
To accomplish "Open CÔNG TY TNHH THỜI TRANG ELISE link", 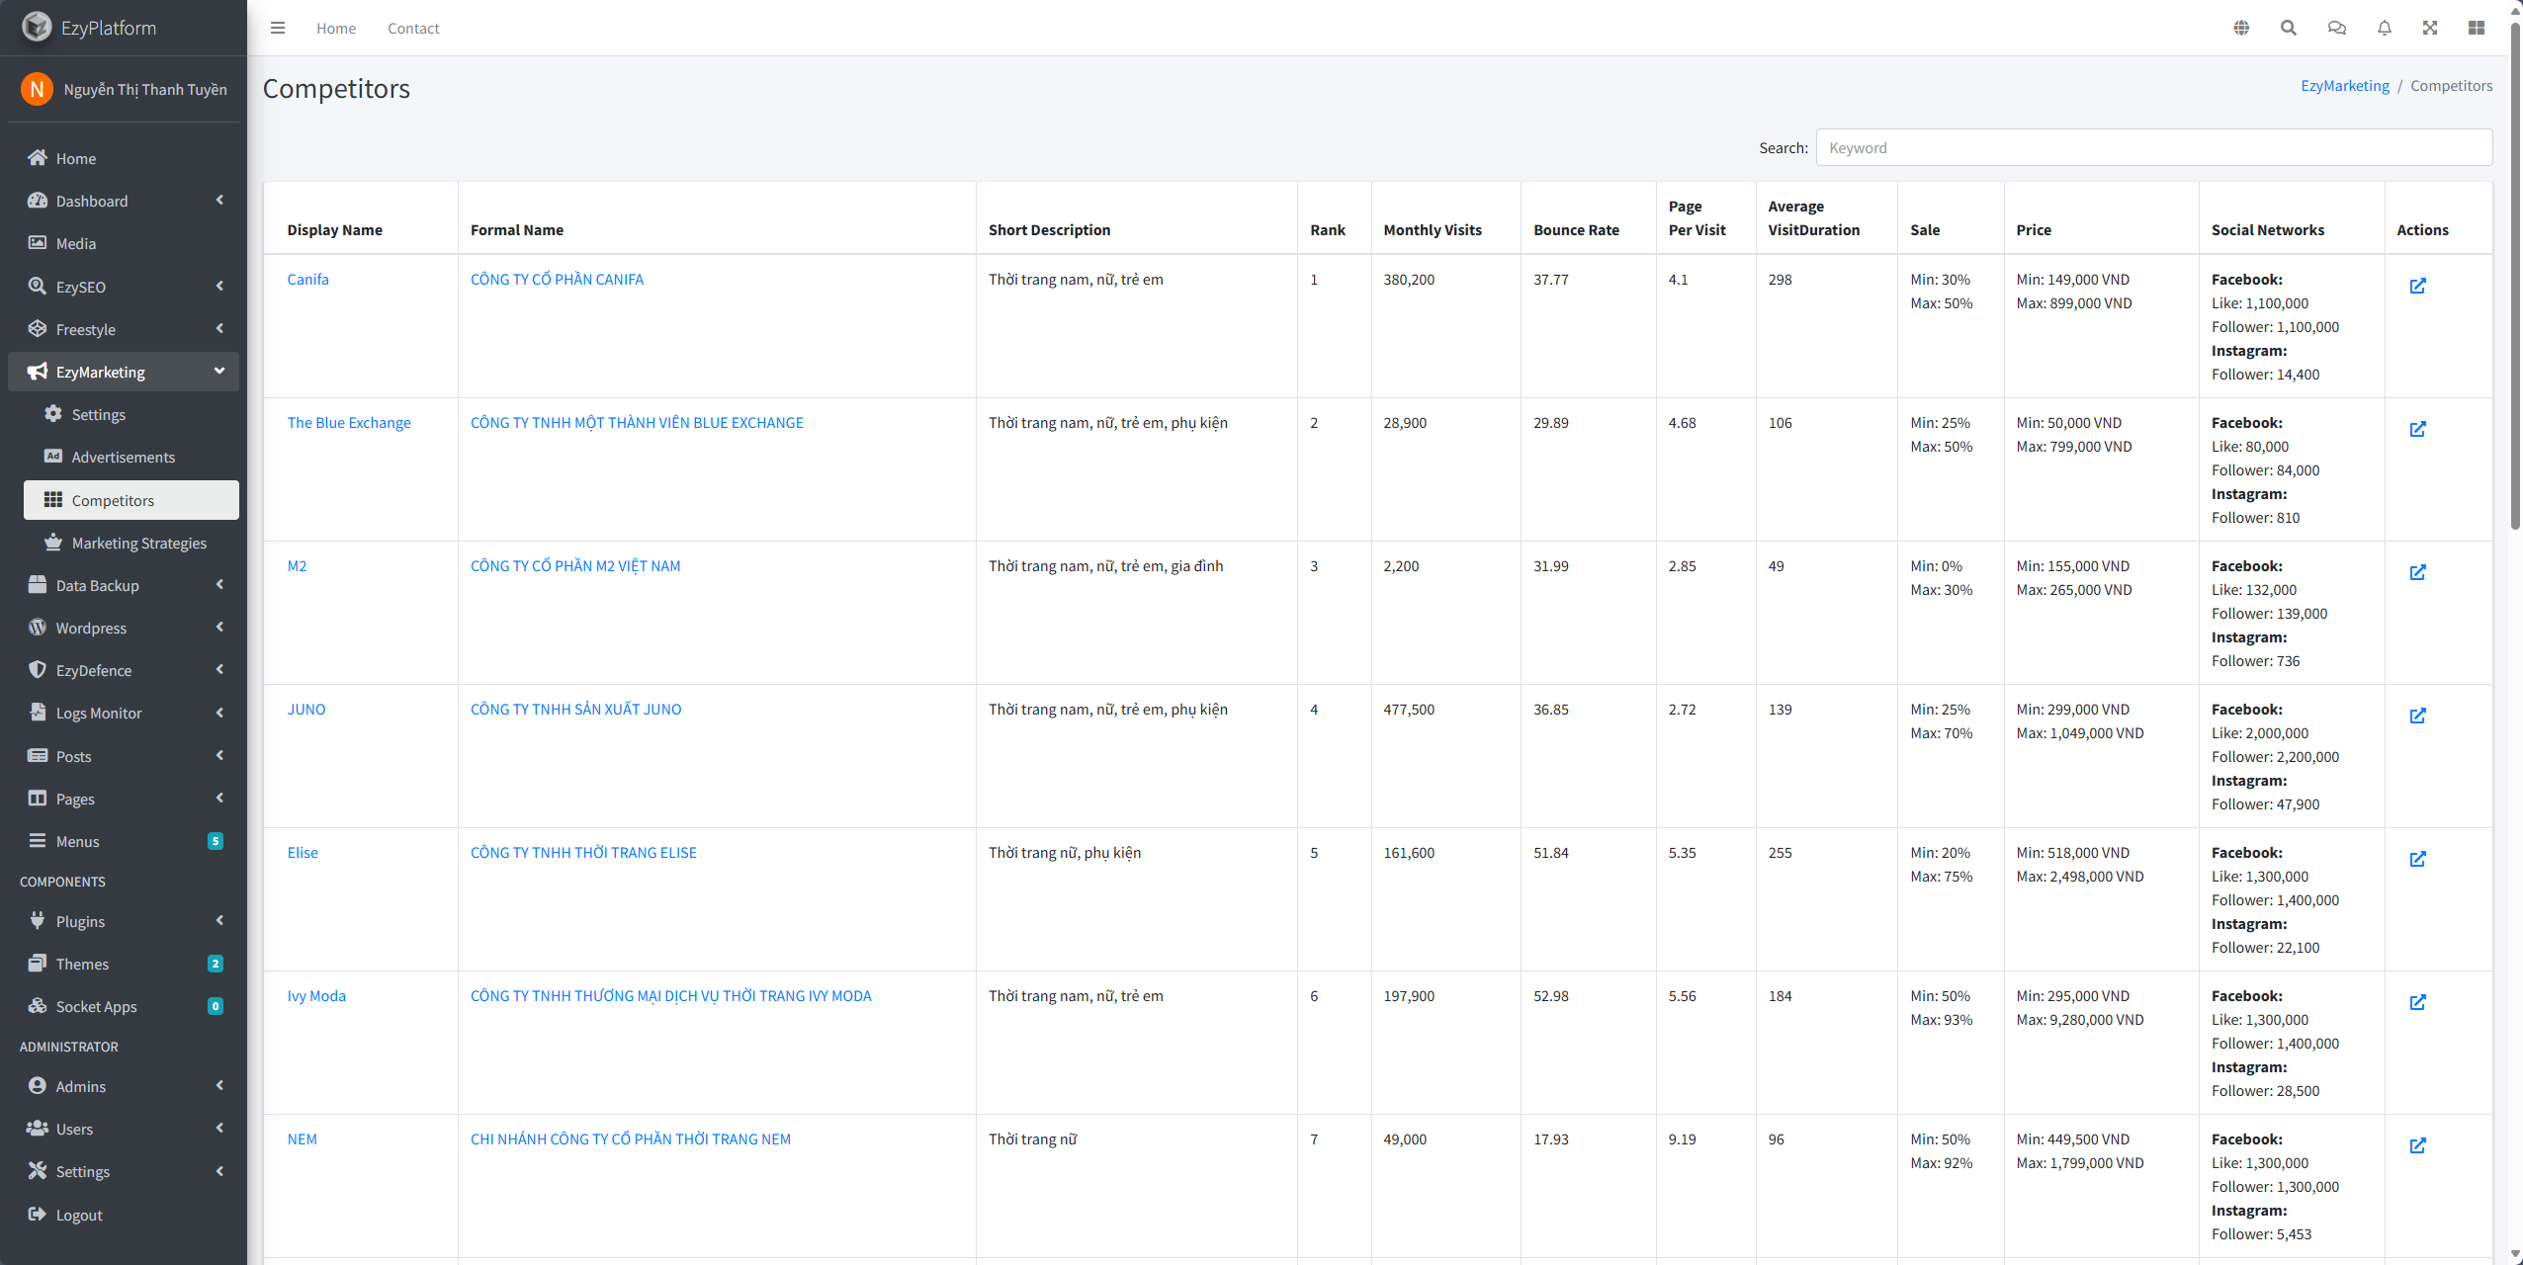I will tap(583, 852).
